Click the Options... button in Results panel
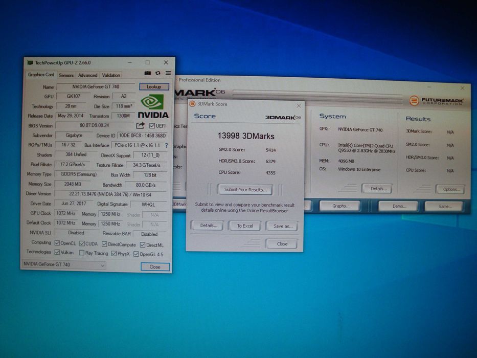 tap(451, 189)
